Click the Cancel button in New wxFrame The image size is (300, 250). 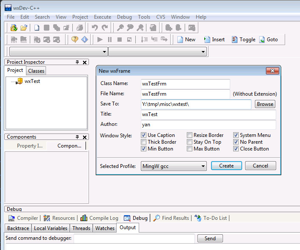[260, 166]
